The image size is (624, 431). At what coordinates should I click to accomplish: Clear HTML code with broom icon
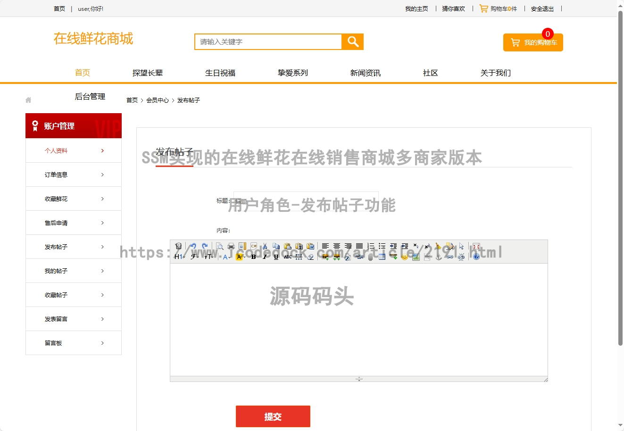[x=439, y=246]
